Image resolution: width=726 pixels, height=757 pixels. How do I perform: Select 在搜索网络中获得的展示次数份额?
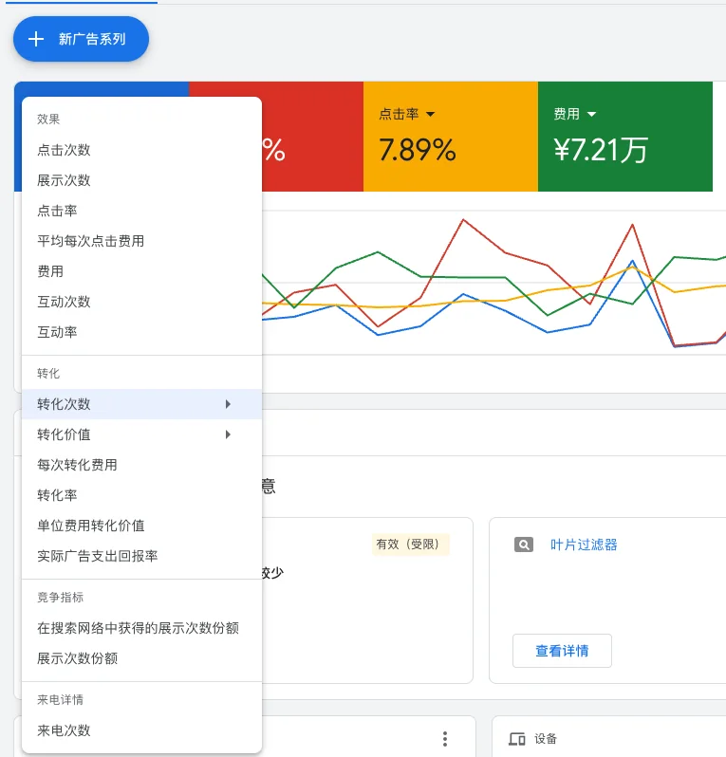coord(141,628)
